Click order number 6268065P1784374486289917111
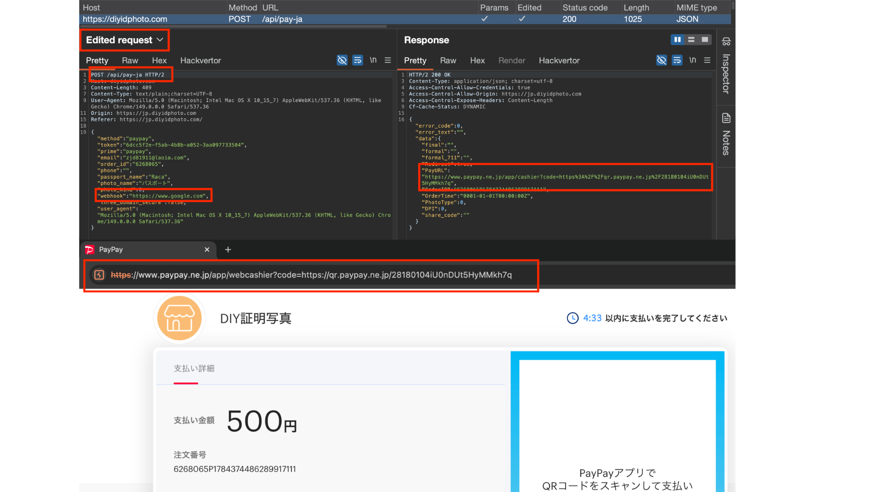Screen dimensions: 875x492 pyautogui.click(x=235, y=469)
